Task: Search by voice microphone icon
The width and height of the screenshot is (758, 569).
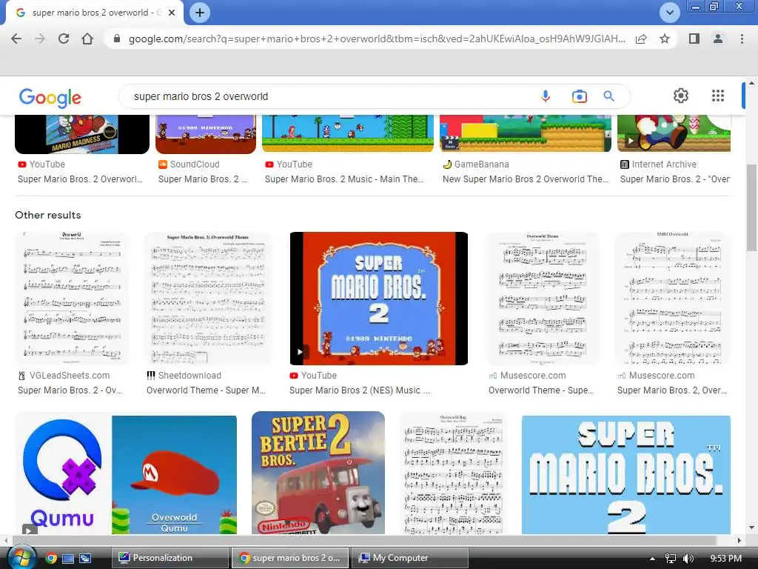Action: pos(546,96)
